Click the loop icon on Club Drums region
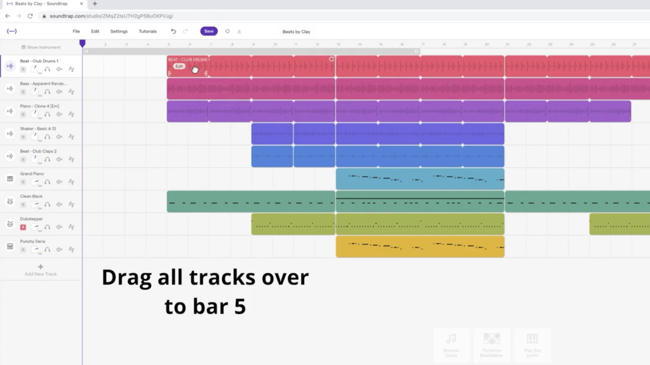Viewport: 650px width, 365px height. 331,59
